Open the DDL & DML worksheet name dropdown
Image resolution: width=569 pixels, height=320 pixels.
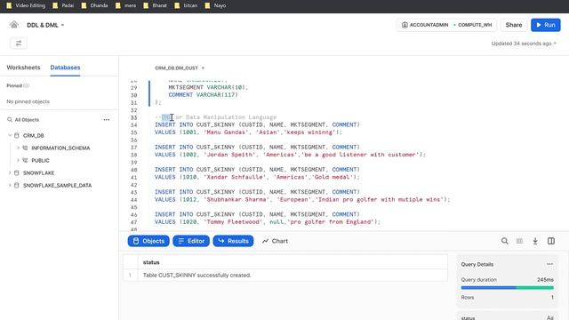pos(45,25)
